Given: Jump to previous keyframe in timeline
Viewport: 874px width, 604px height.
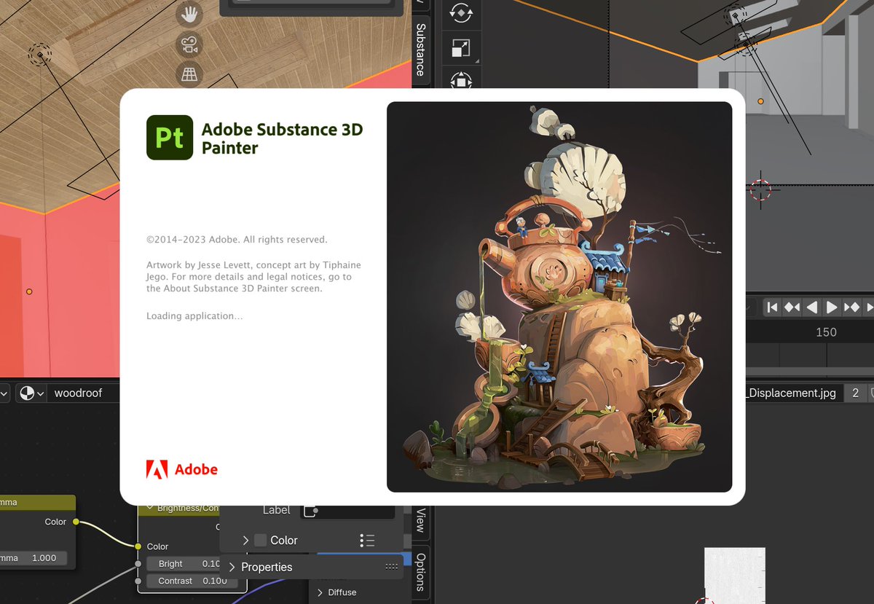Looking at the screenshot, I should pos(792,307).
